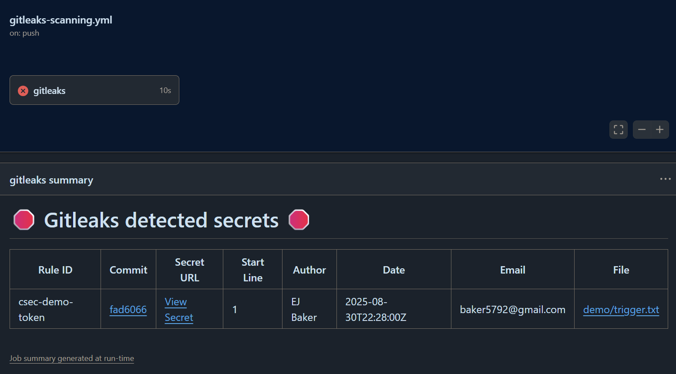The width and height of the screenshot is (676, 374).
Task: Open commit fad6066
Action: coord(128,310)
